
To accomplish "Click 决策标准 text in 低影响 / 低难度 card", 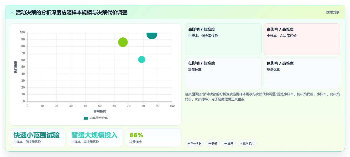I will (195, 70).
